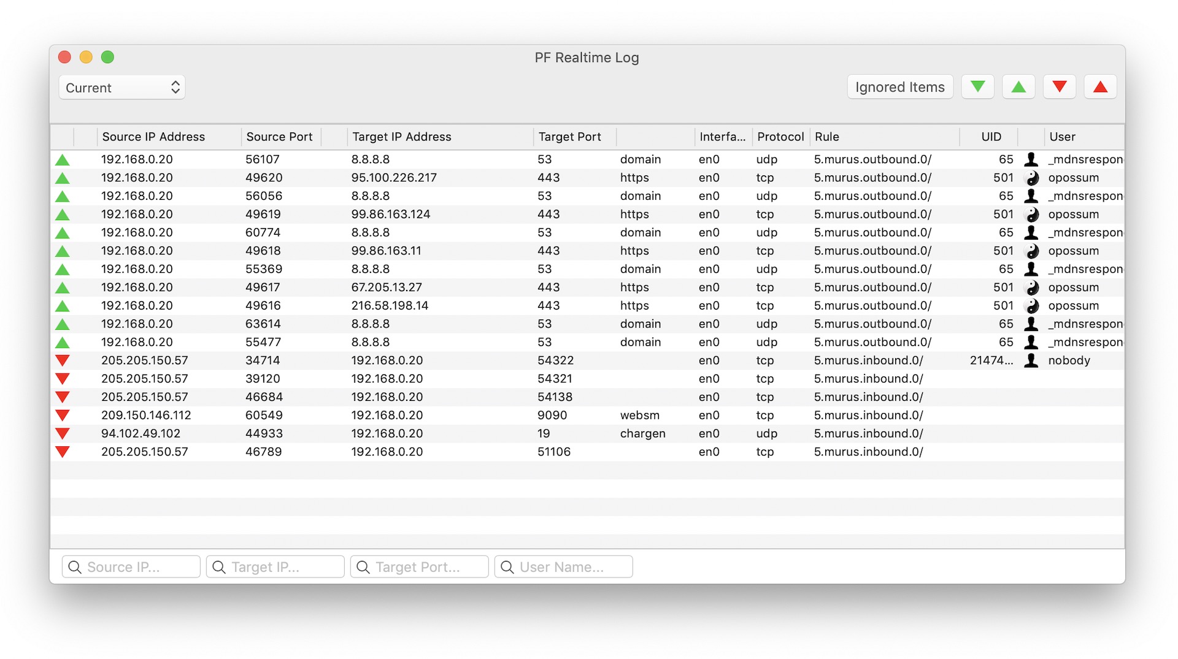Toggle the red down-arrow filter button

coord(1060,87)
